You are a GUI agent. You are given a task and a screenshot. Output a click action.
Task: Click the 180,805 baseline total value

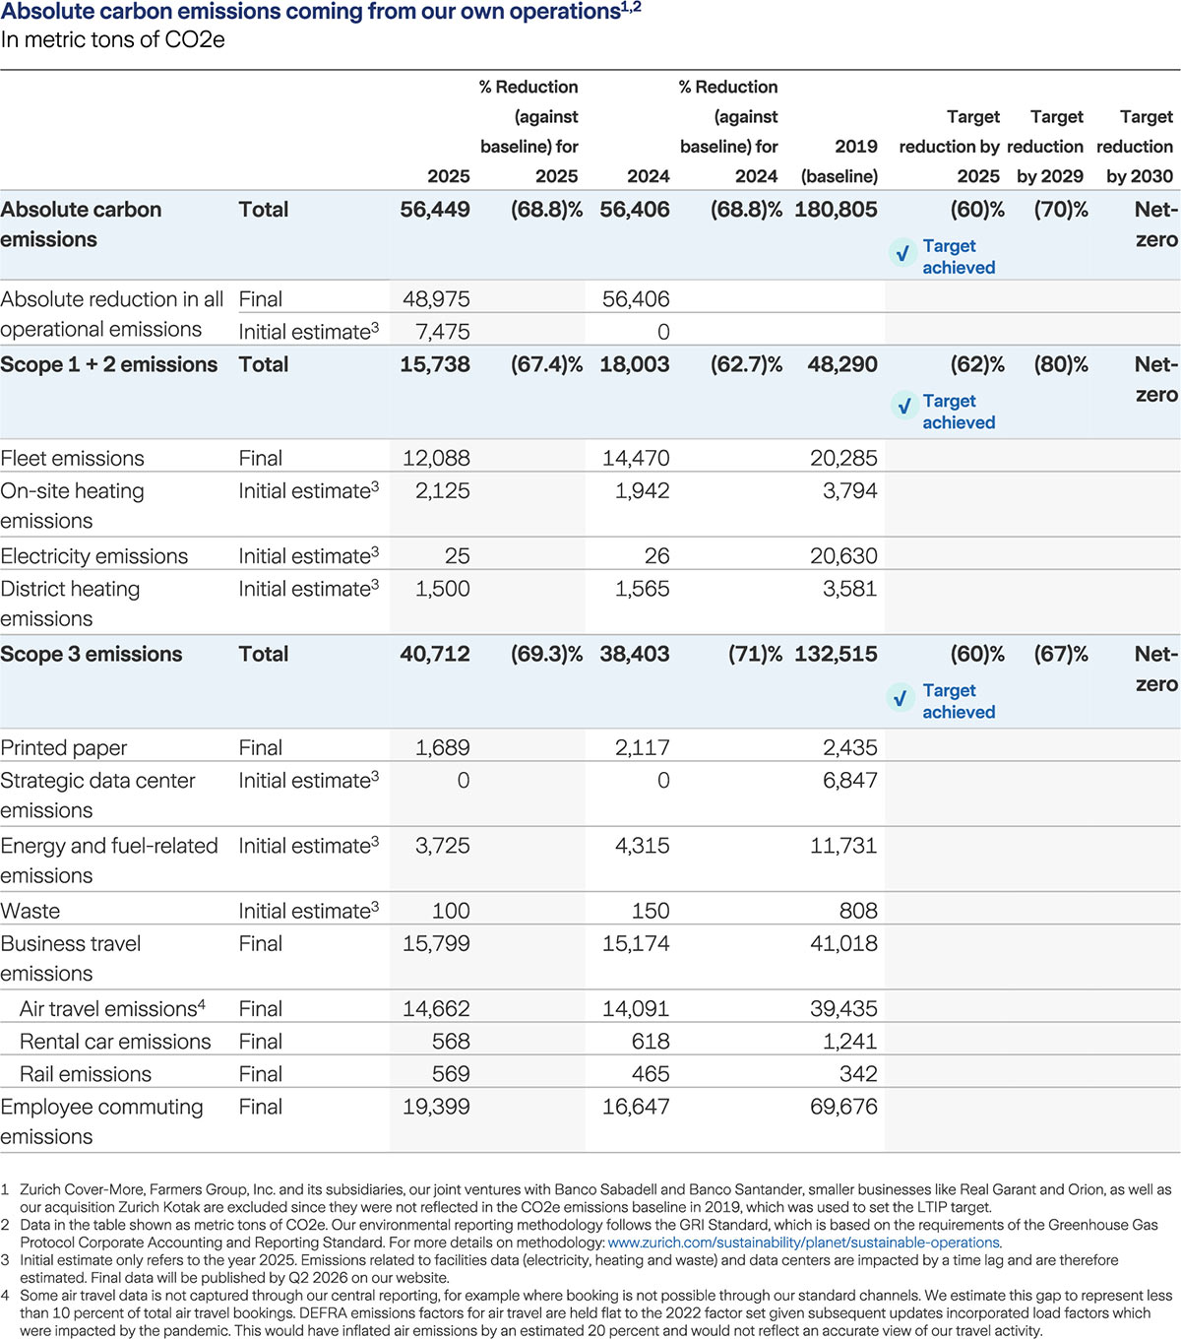point(836,210)
